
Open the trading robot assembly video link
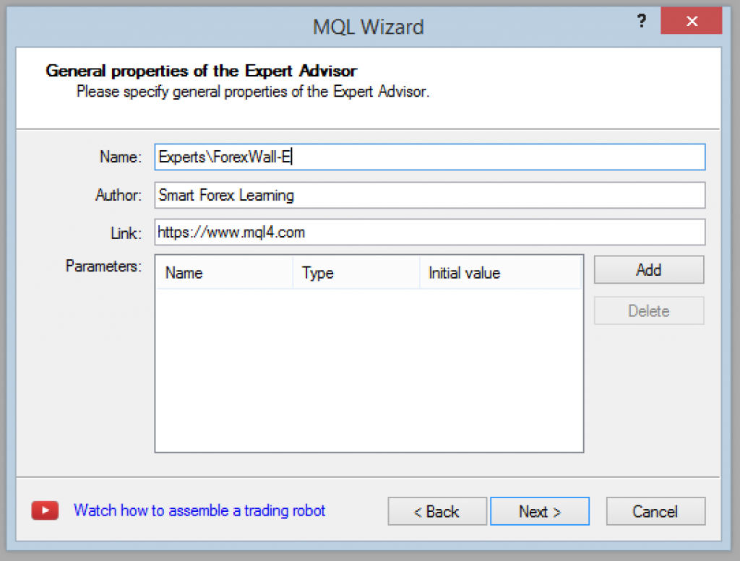tap(199, 511)
